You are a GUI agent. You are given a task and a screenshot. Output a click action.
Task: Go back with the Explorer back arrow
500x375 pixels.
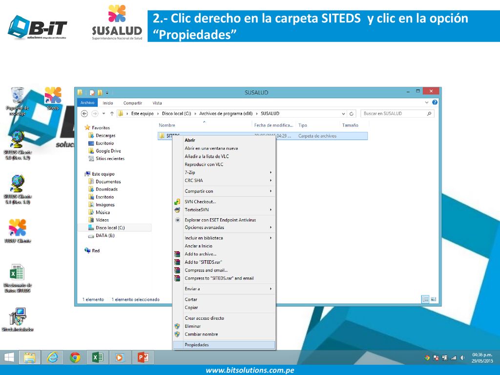pyautogui.click(x=84, y=113)
